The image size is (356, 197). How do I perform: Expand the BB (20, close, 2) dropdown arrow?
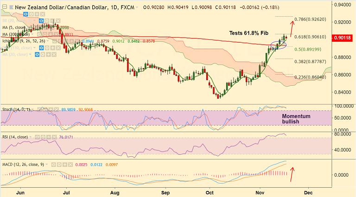point(34,20)
